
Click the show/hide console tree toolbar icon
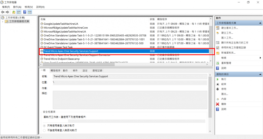click(x=18, y=12)
